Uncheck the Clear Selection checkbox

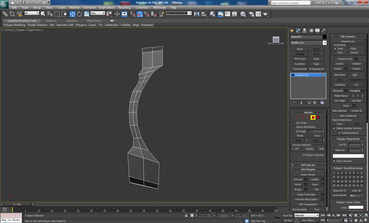point(334,161)
